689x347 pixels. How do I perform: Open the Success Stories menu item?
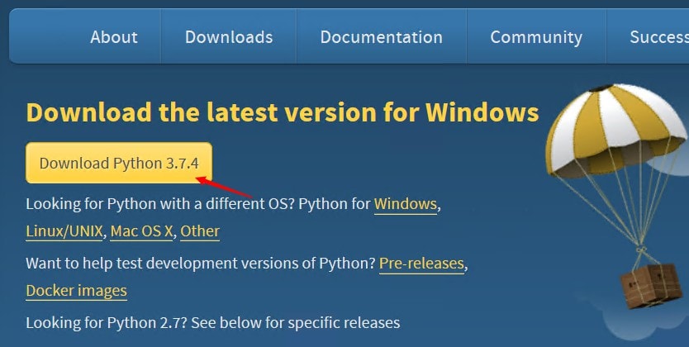[658, 37]
